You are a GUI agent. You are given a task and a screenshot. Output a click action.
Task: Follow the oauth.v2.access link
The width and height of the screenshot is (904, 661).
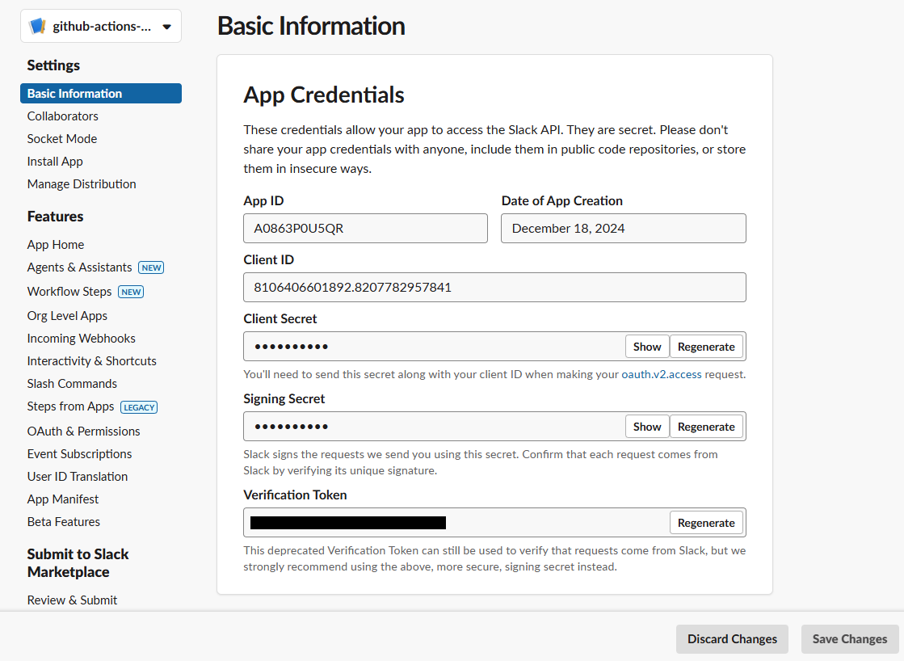coord(662,374)
